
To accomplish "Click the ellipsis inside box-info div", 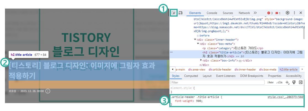I will pos(240,61).
